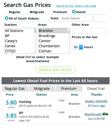Screen dimensions: 112x136
Task: Open map for Holiday station
Action: point(61,100)
